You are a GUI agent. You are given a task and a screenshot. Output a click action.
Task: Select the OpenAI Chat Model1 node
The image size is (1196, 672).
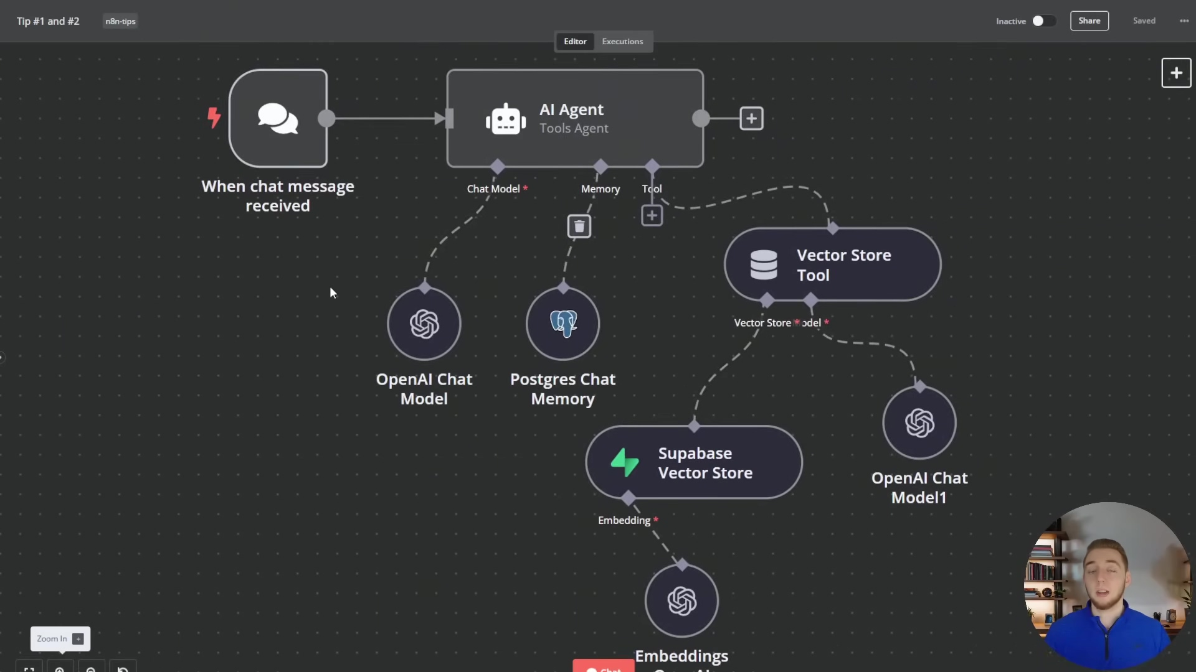[919, 423]
